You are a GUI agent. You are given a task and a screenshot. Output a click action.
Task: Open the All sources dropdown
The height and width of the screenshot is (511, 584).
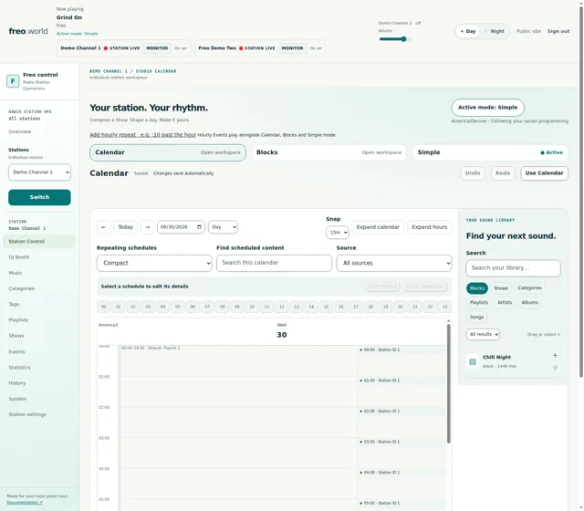click(394, 263)
